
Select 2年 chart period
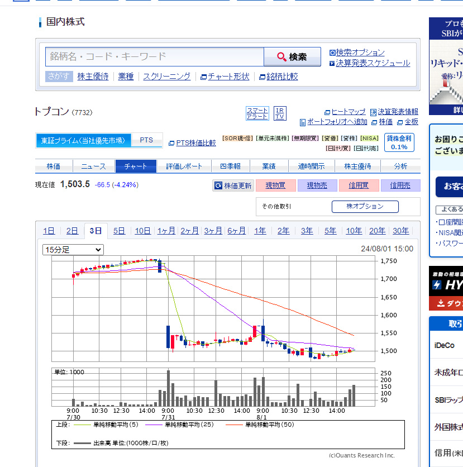tap(284, 231)
